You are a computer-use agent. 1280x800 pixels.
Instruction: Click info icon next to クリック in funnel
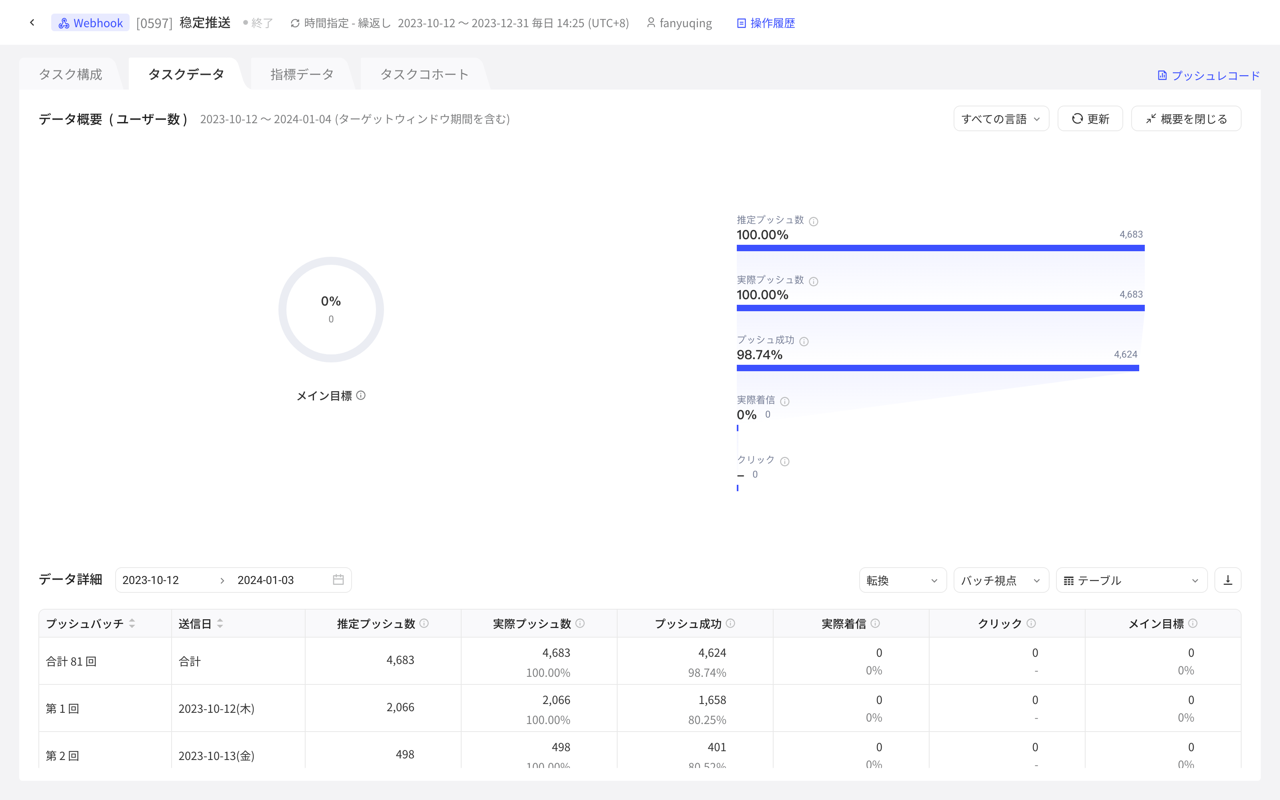[785, 461]
